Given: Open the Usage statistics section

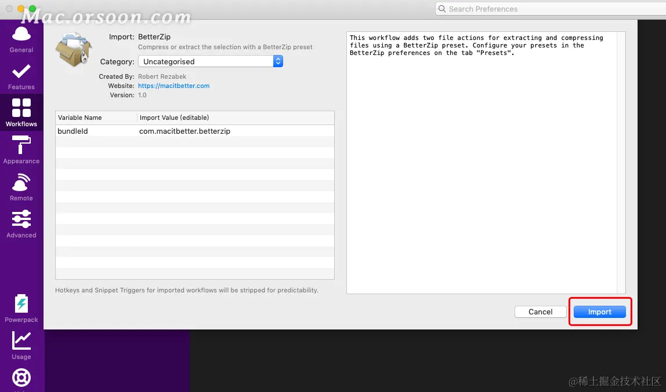Looking at the screenshot, I should (21, 345).
